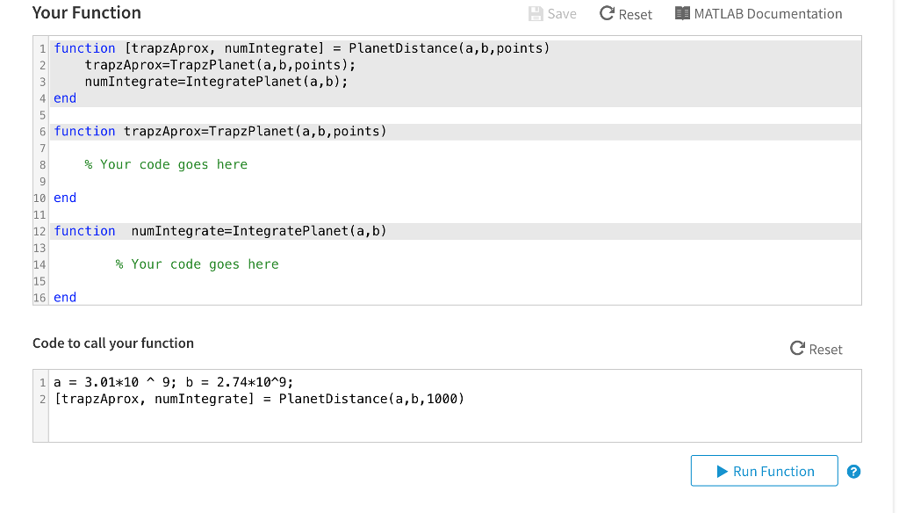Viewport: 899px width, 513px height.
Task: Click the TrapzPlanet function header on line 6
Action: coord(219,132)
